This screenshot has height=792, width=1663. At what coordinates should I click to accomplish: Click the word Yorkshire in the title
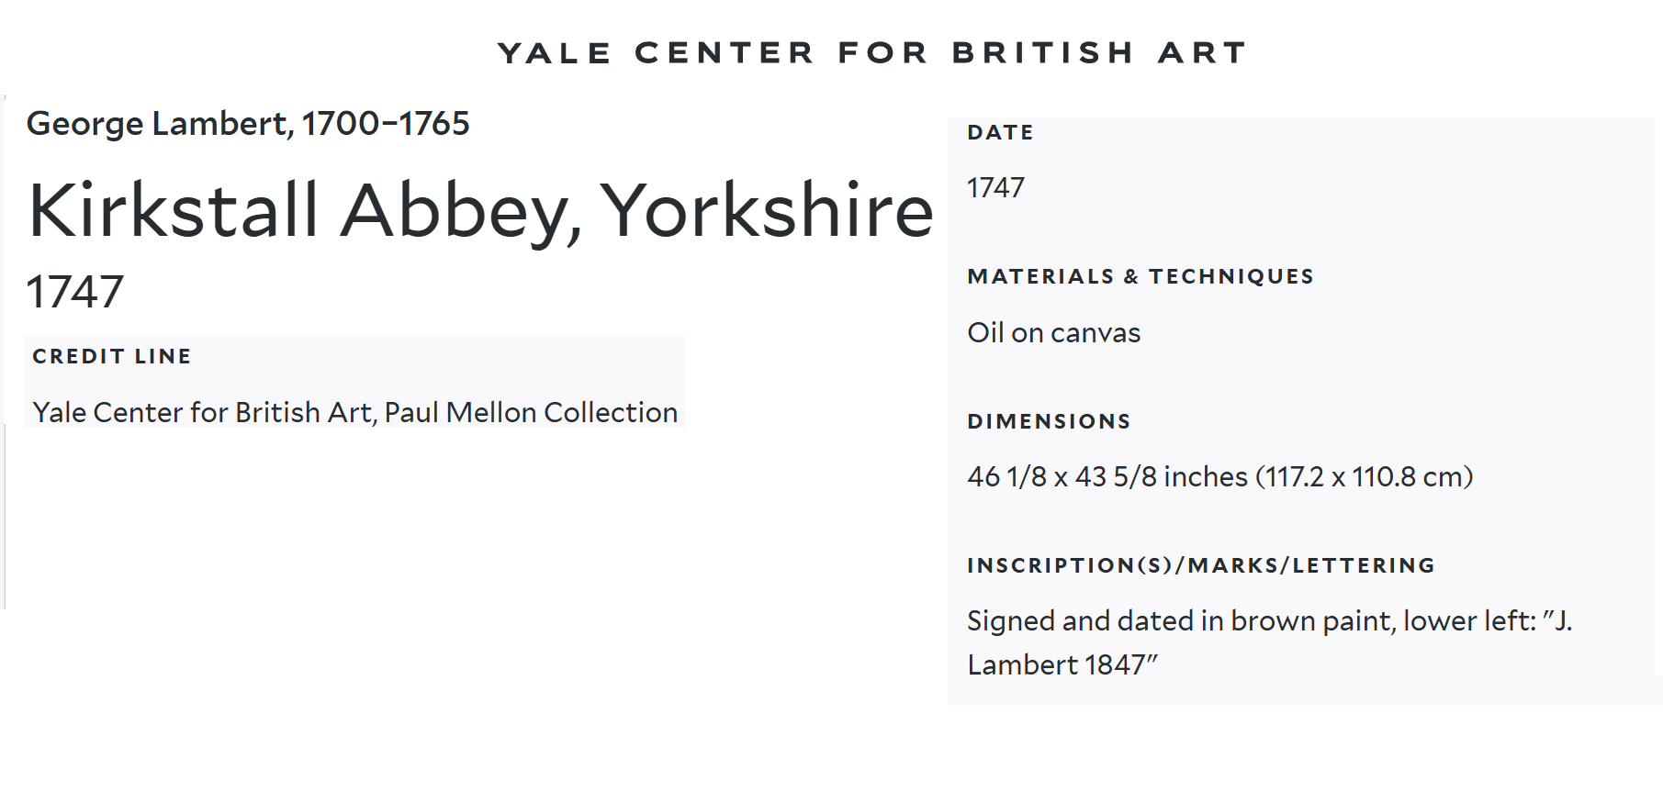[x=767, y=210]
